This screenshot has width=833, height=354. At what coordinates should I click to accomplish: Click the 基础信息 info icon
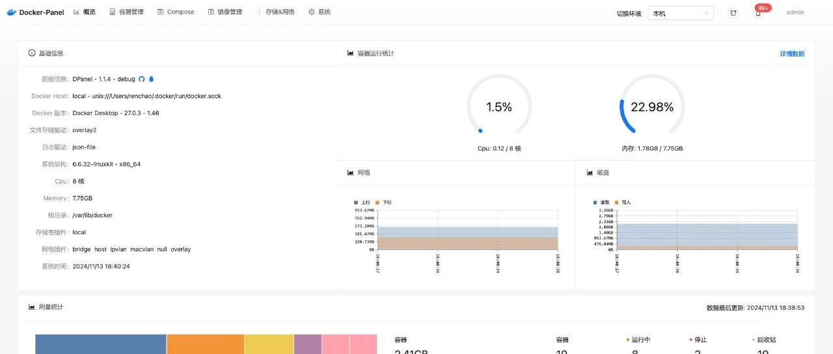[32, 53]
